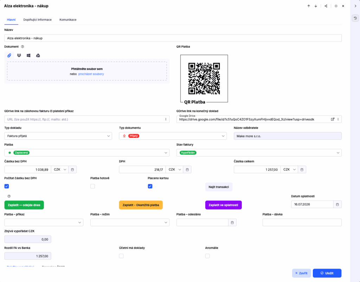Expand the Typ dokladu dropdown

(x=58, y=136)
